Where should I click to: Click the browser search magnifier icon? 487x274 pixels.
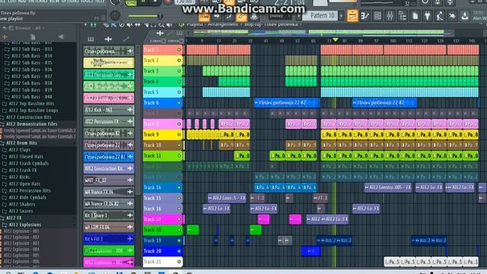[11, 28]
